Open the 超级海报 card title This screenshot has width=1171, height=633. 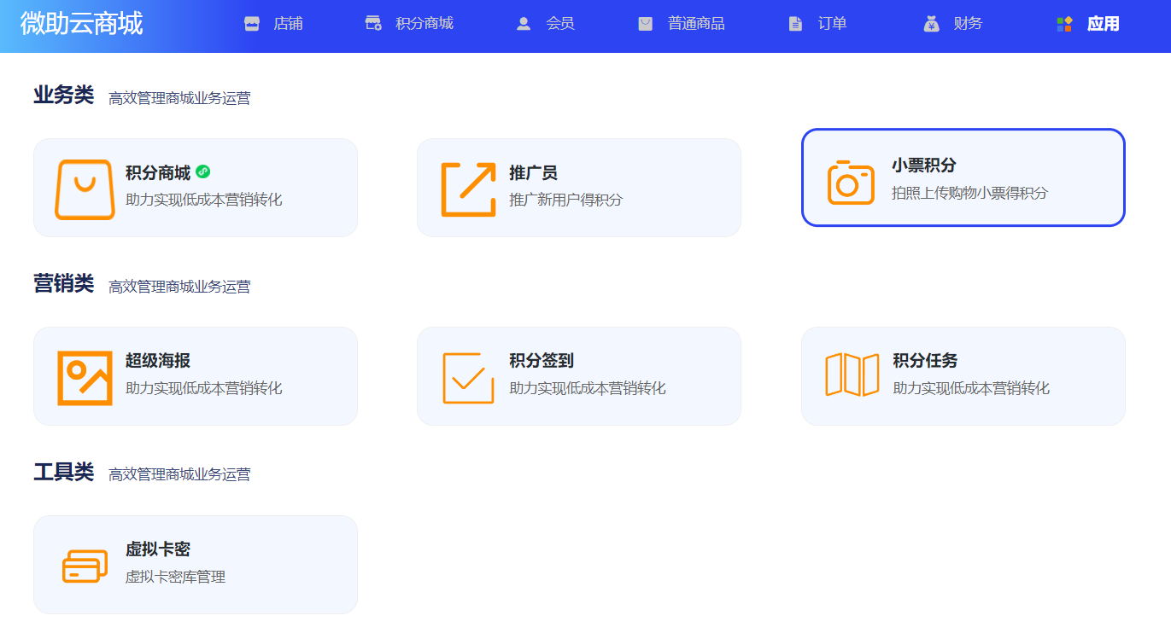tap(158, 361)
